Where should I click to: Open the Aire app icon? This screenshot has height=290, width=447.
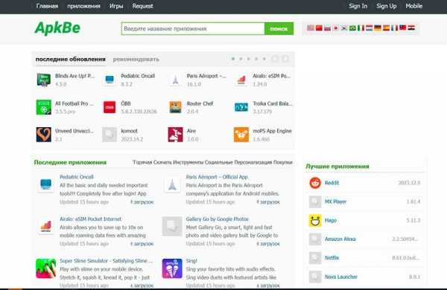pyautogui.click(x=175, y=135)
